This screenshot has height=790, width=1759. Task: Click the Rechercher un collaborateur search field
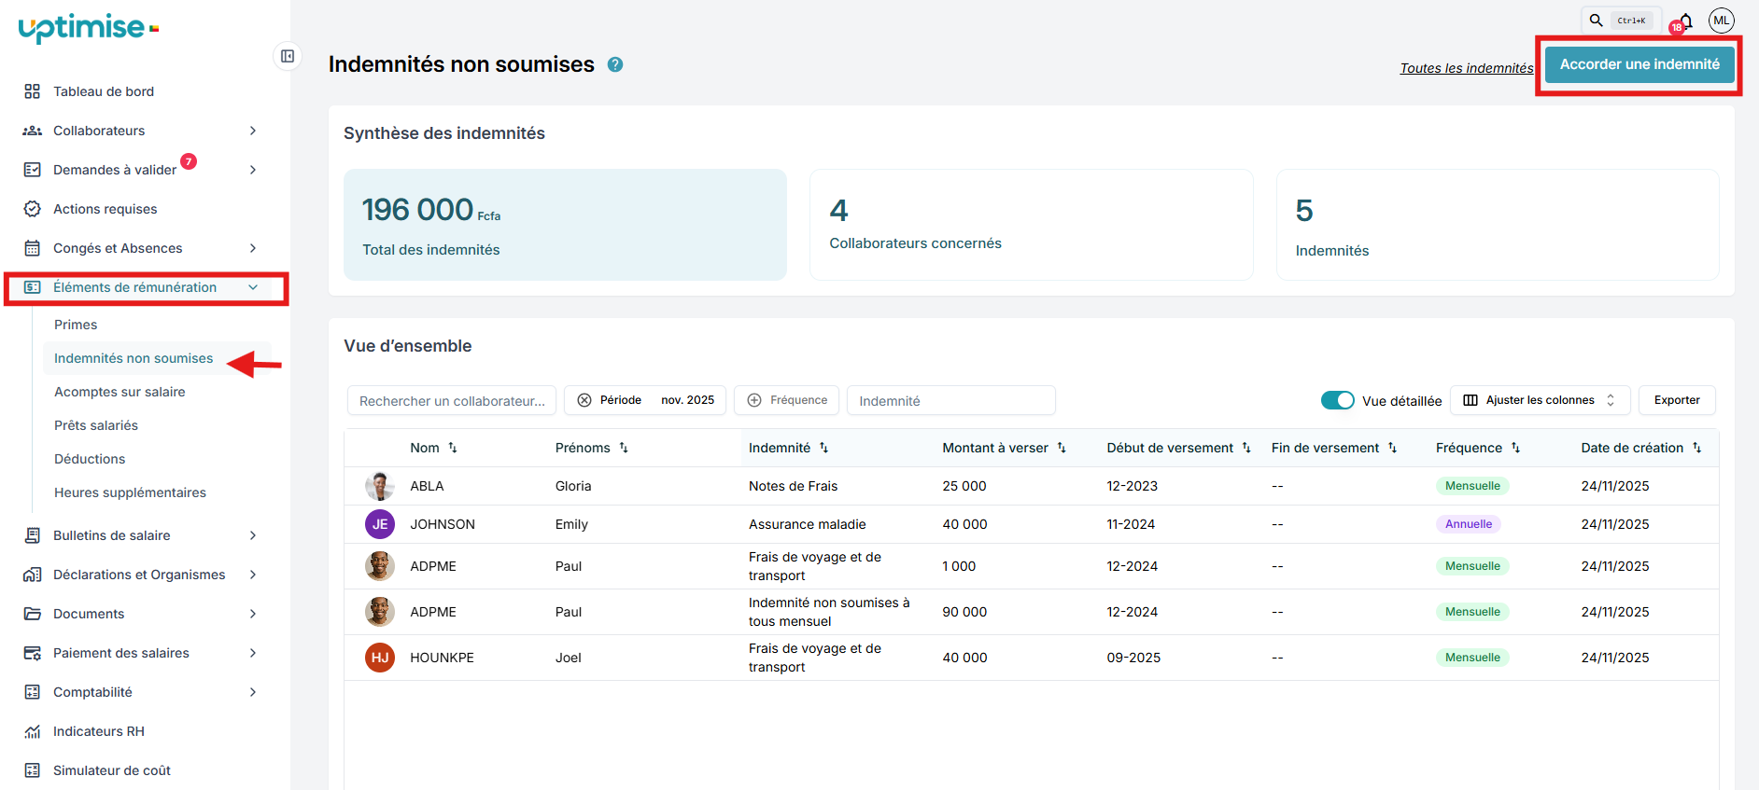(x=452, y=401)
